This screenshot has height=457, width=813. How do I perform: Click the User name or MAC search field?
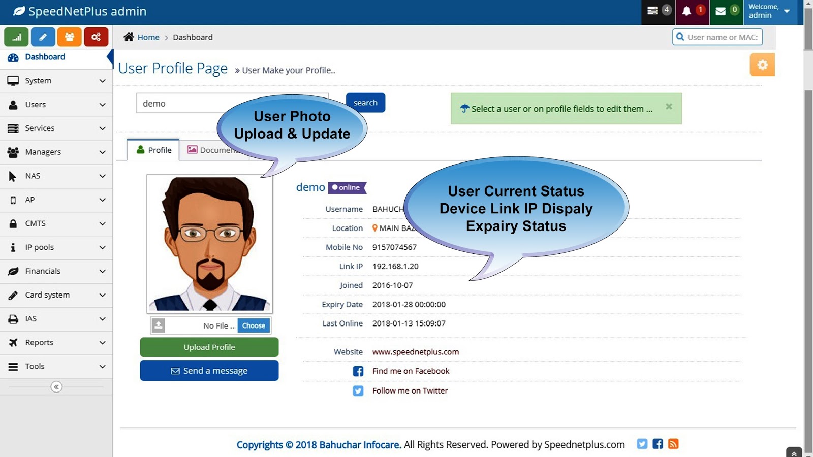(x=717, y=37)
